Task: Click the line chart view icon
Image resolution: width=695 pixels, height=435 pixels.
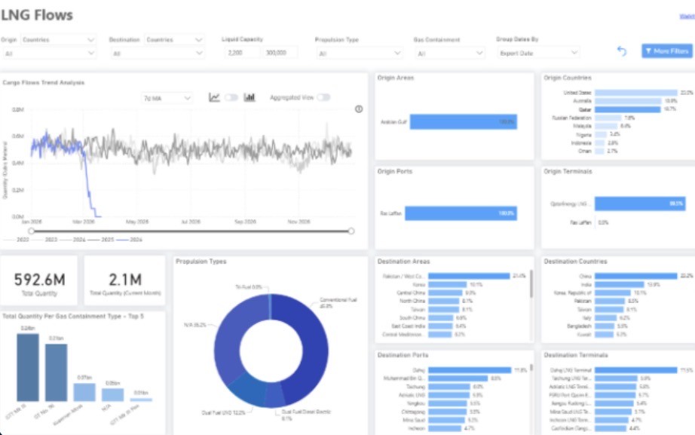Action: tap(215, 97)
